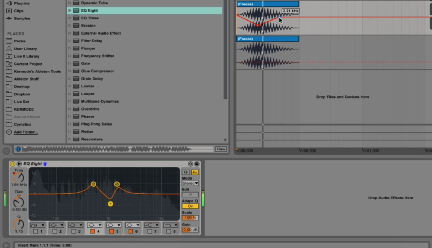Open band 7 filter type dropdown
432x248 pixels.
coord(152,225)
